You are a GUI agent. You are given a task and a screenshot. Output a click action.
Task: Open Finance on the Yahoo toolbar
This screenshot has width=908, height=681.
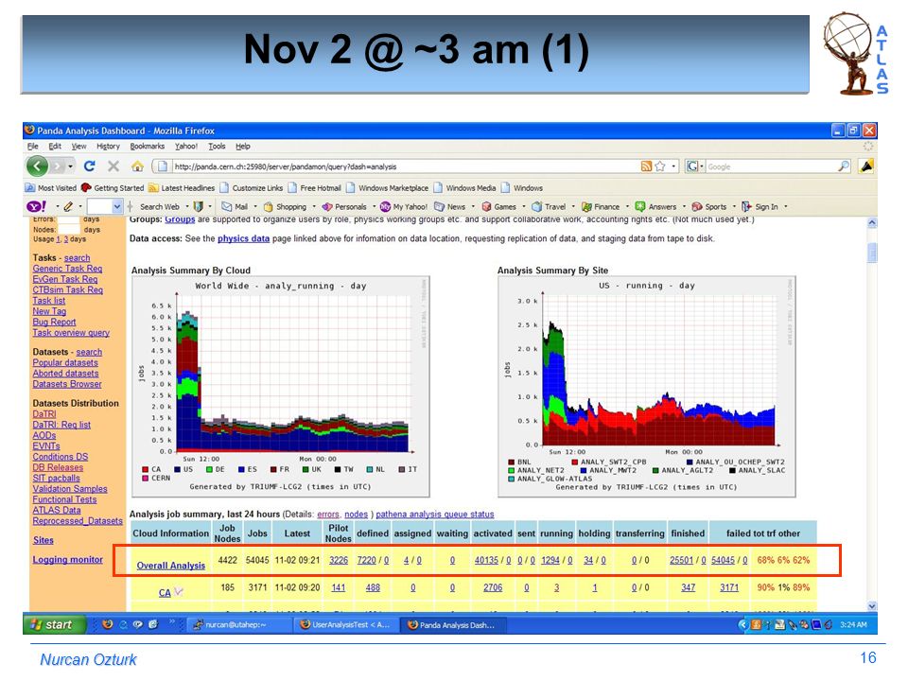pos(601,207)
